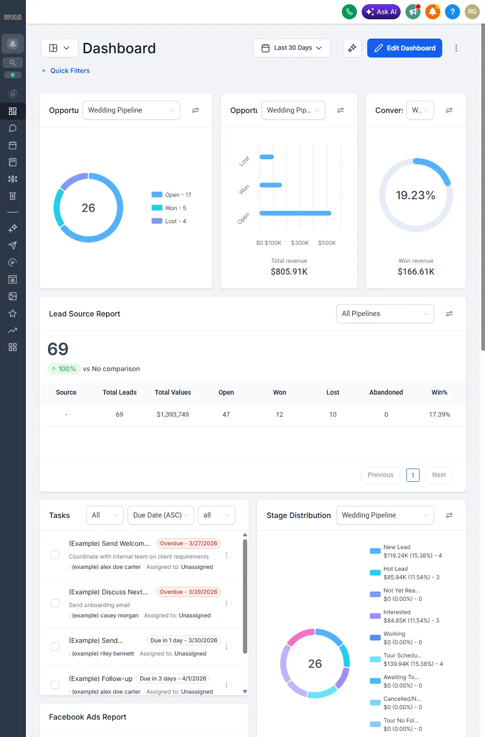Open the Conversations chat icon in sidebar
485x737 pixels.
click(12, 128)
